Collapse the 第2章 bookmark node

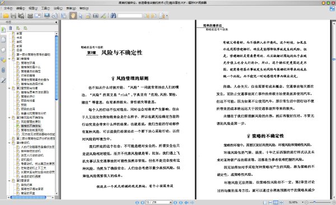click(x=9, y=88)
